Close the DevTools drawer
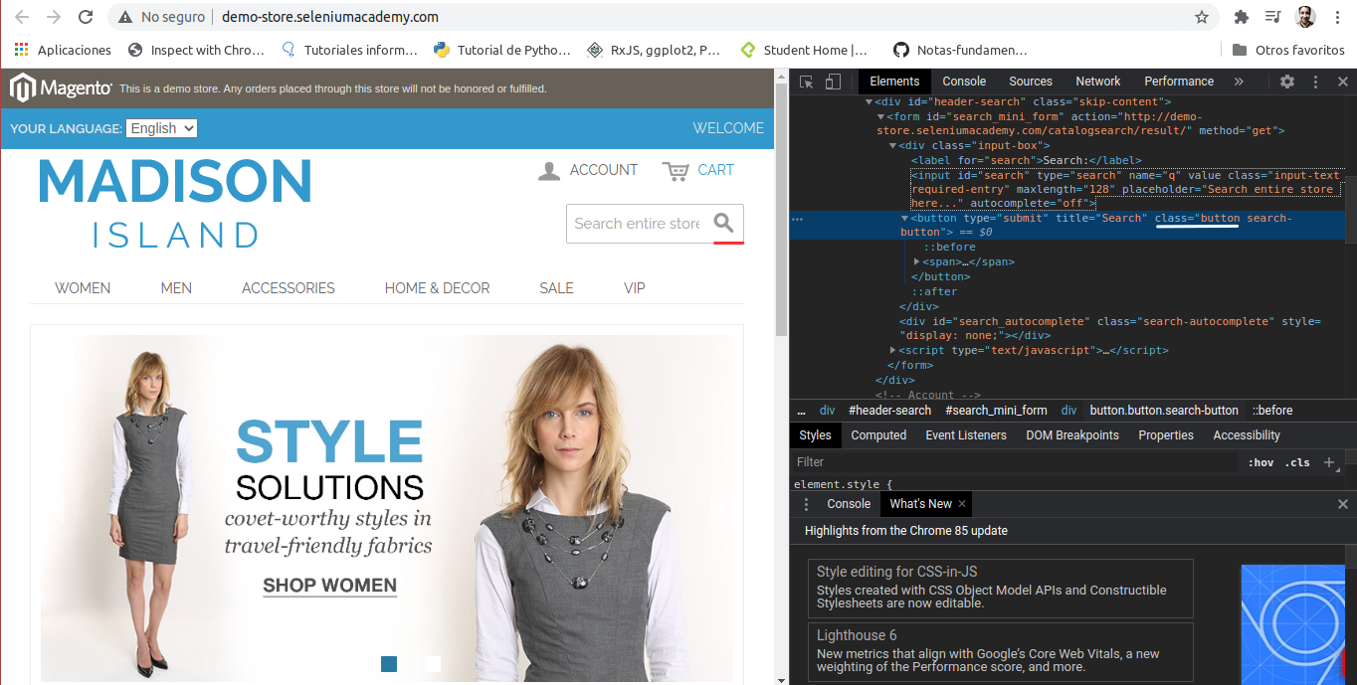This screenshot has height=685, width=1357. 1342,504
